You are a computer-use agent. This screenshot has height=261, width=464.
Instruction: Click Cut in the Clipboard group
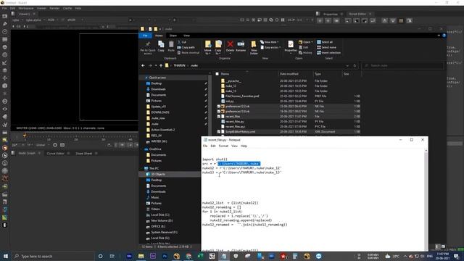click(182, 42)
